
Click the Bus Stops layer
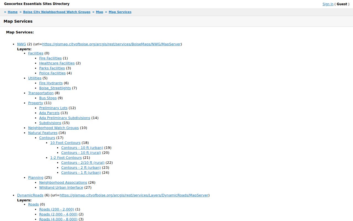point(48,98)
